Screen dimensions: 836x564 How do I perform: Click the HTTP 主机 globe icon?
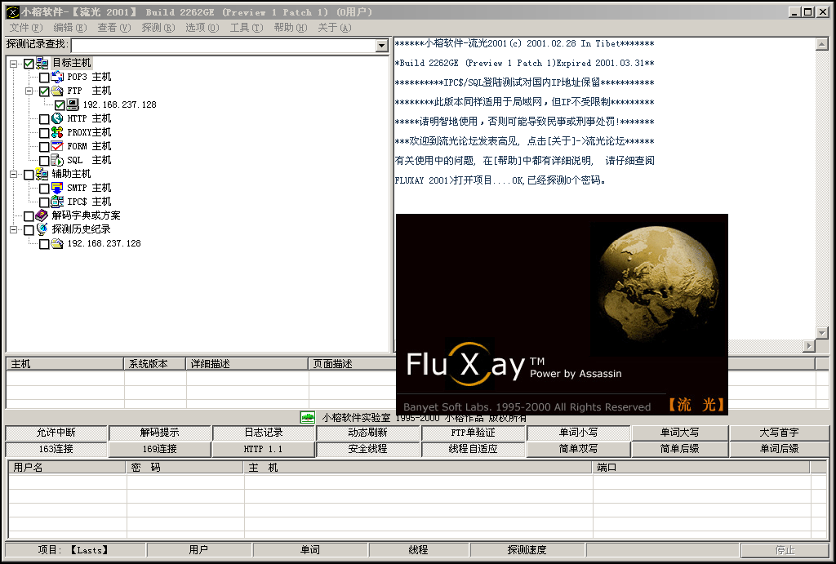58,118
